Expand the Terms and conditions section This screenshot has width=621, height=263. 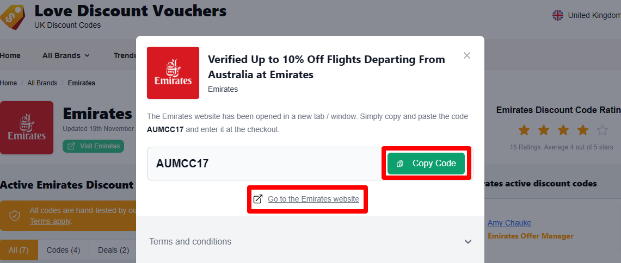tap(310, 241)
